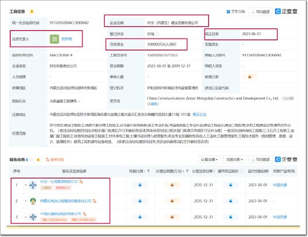Open 中国交建 link in the first shareholder row
The width and height of the screenshot is (308, 237).
click(280, 185)
